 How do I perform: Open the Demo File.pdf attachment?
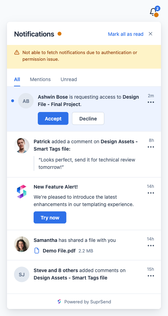pyautogui.click(x=59, y=251)
